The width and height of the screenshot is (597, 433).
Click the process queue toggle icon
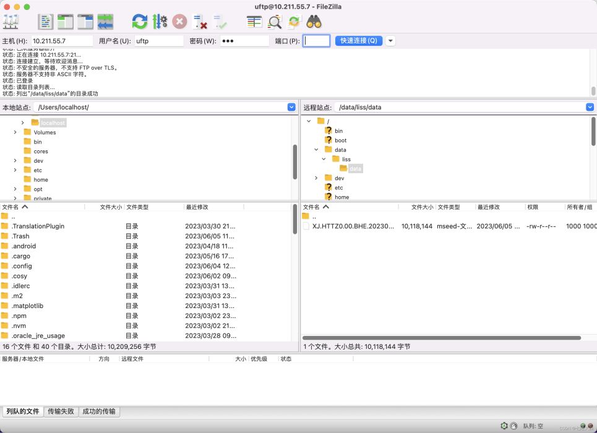coord(160,22)
